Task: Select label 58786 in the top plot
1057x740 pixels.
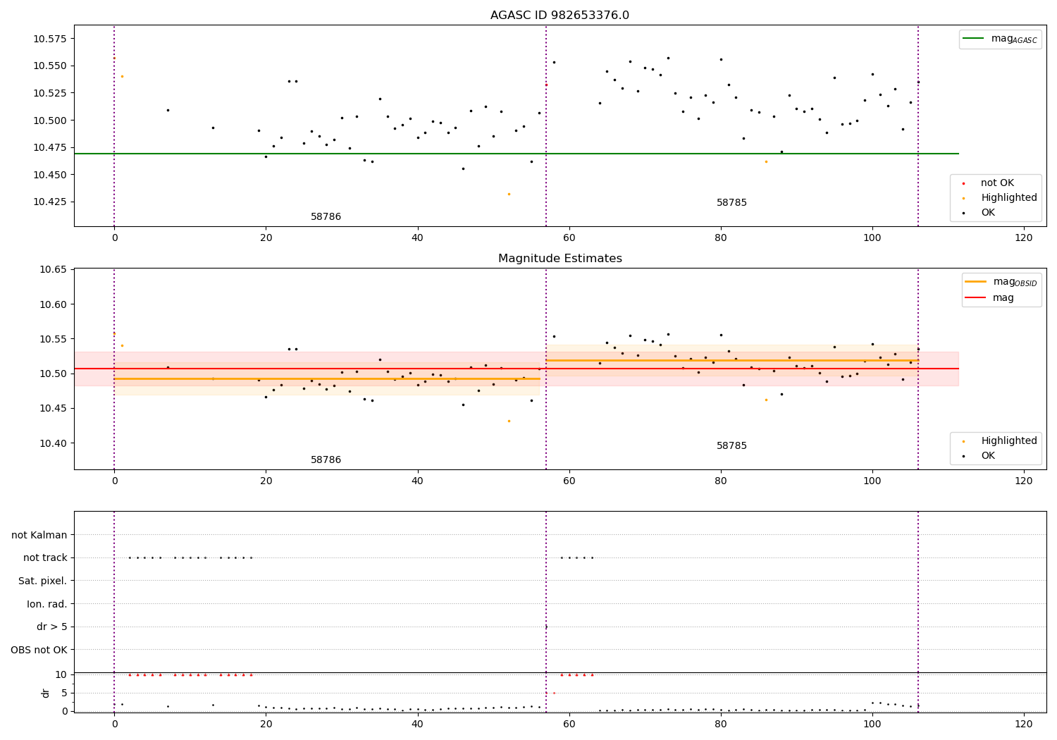Action: click(x=326, y=217)
